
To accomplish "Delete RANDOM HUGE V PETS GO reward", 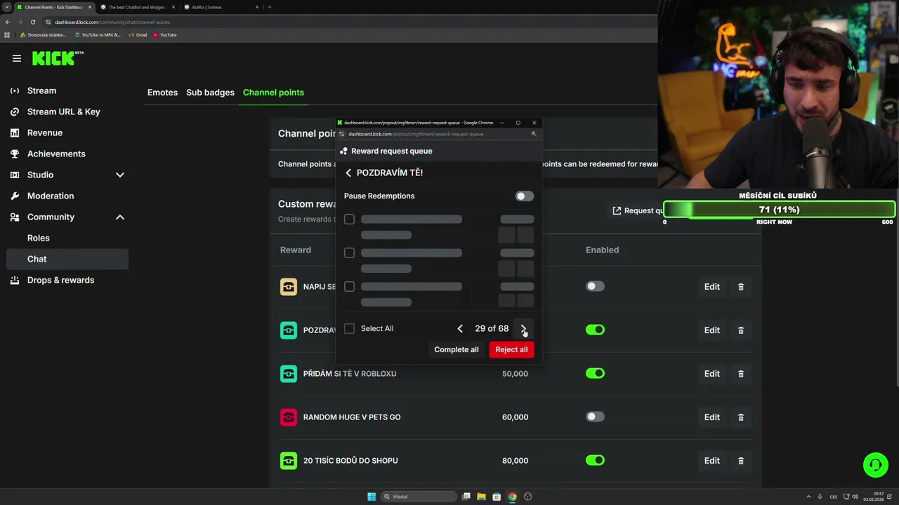I will [741, 417].
